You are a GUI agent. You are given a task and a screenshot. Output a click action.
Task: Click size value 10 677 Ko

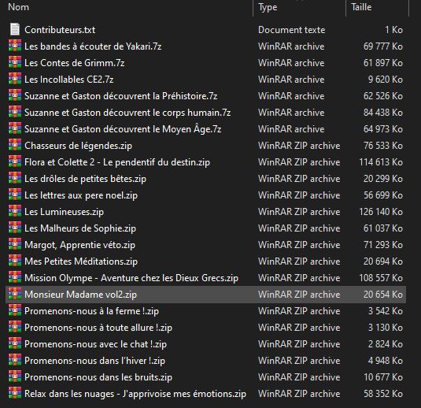pyautogui.click(x=383, y=377)
